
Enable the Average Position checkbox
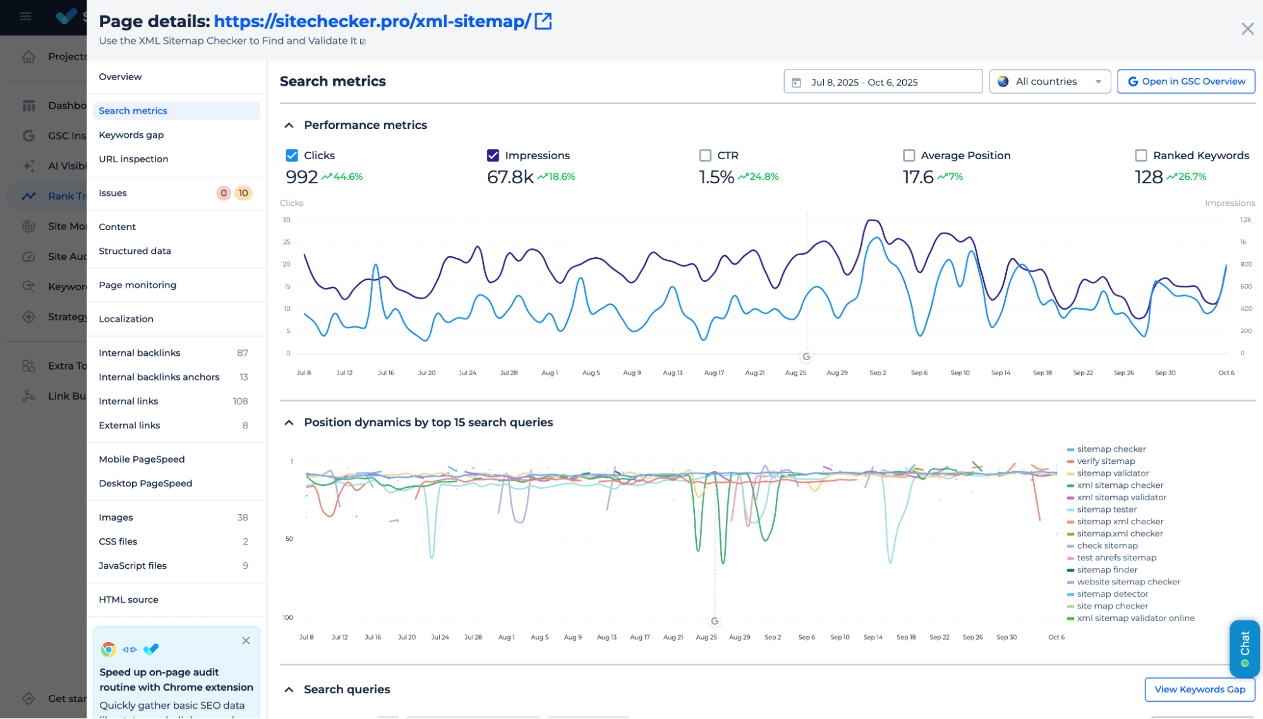(909, 155)
